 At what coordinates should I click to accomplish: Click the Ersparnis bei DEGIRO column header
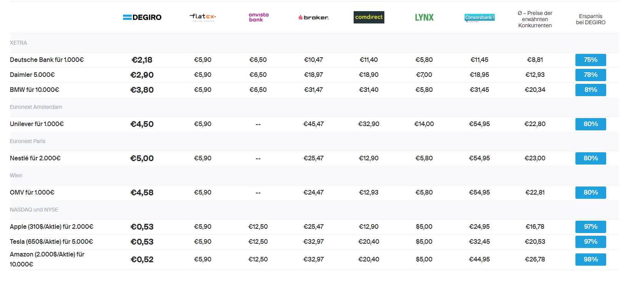pyautogui.click(x=590, y=19)
